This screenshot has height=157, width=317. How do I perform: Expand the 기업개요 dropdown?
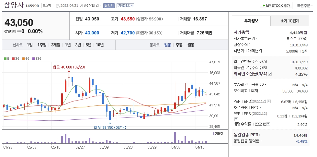coord(125,6)
